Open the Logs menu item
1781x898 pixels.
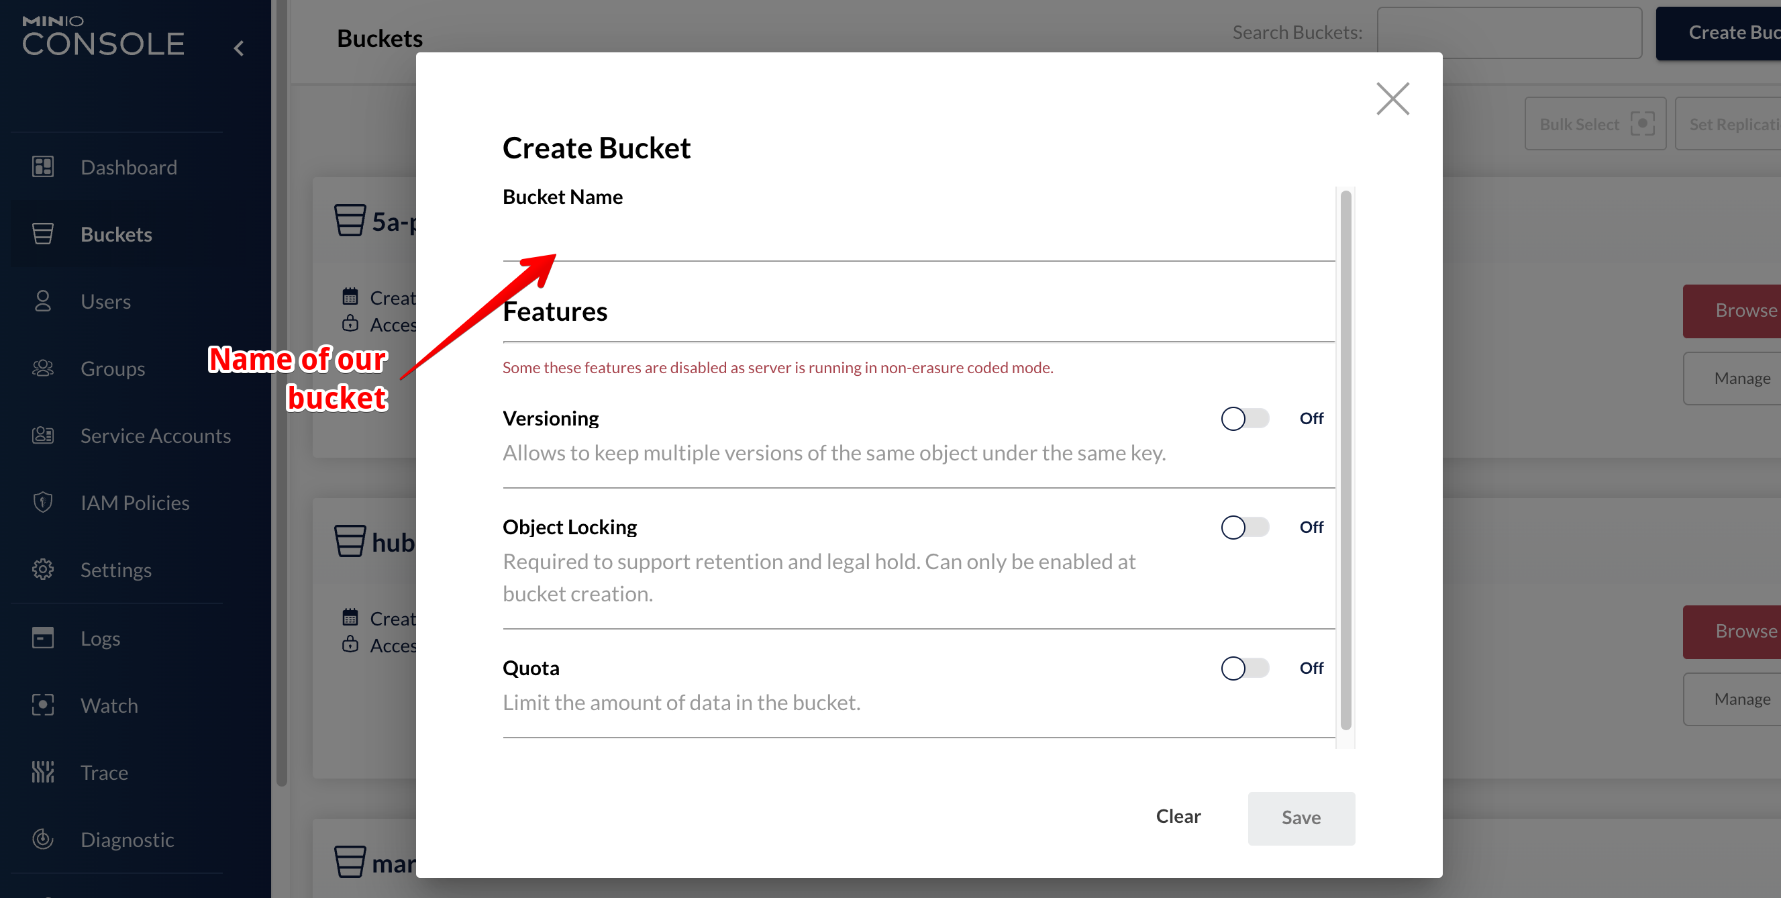[x=100, y=638]
